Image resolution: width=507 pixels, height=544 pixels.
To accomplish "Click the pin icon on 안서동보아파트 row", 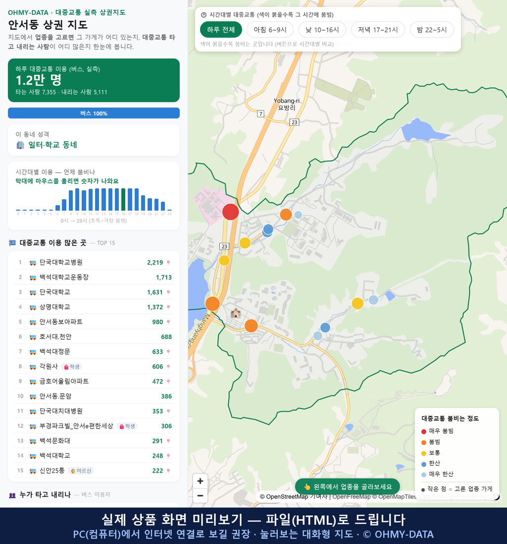I will click(168, 322).
